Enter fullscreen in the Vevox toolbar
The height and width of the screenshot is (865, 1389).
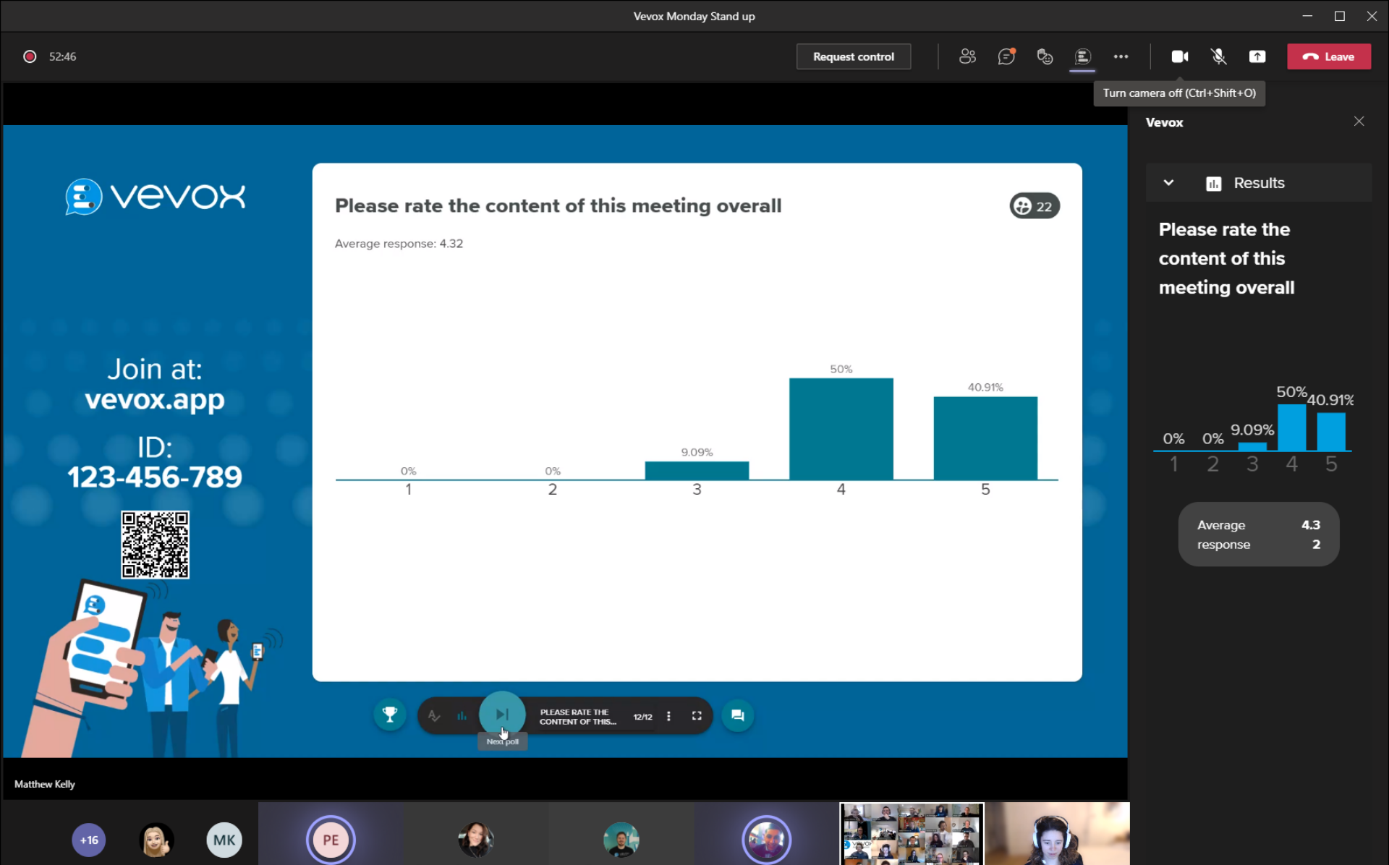[697, 716]
